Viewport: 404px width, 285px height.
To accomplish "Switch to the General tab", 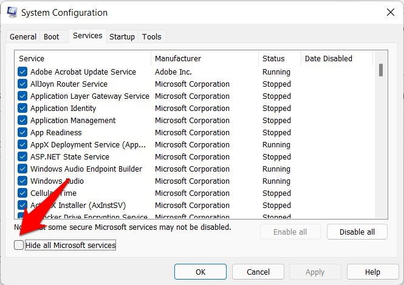I will click(23, 36).
